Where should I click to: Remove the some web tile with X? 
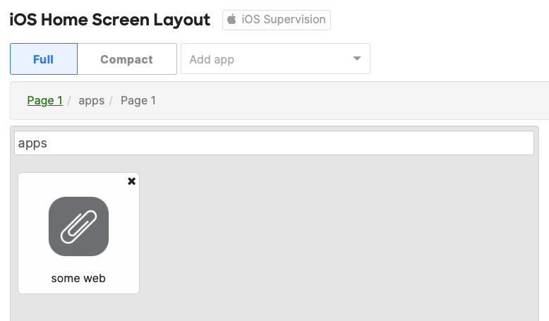132,181
